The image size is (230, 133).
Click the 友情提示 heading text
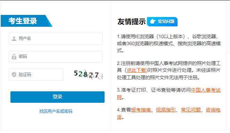pos(131,22)
